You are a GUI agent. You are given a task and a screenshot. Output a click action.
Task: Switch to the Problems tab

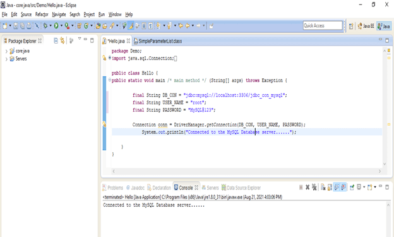coord(112,188)
